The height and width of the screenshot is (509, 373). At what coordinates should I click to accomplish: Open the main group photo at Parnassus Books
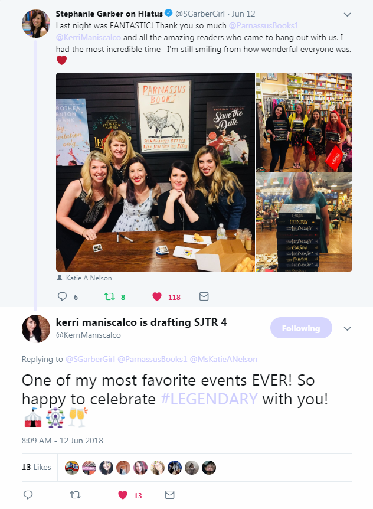[155, 172]
